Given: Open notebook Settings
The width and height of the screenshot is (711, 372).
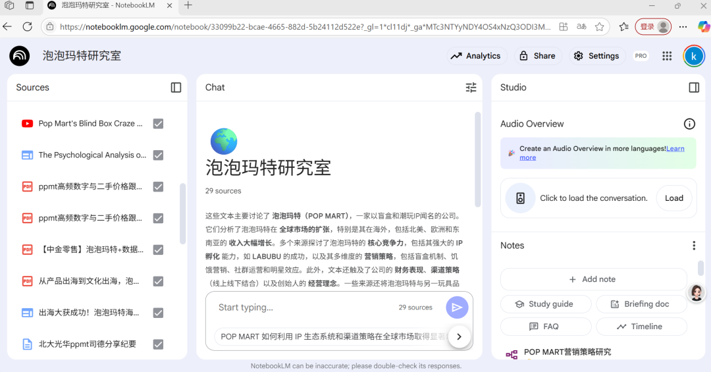Looking at the screenshot, I should 596,56.
